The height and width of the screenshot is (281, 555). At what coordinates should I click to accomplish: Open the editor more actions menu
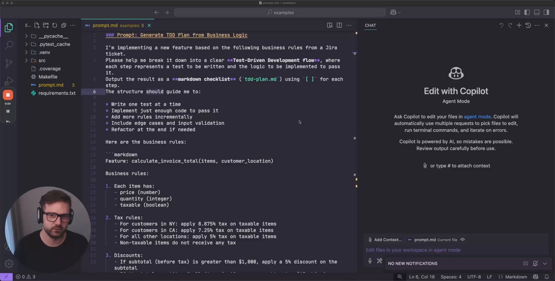pos(348,25)
